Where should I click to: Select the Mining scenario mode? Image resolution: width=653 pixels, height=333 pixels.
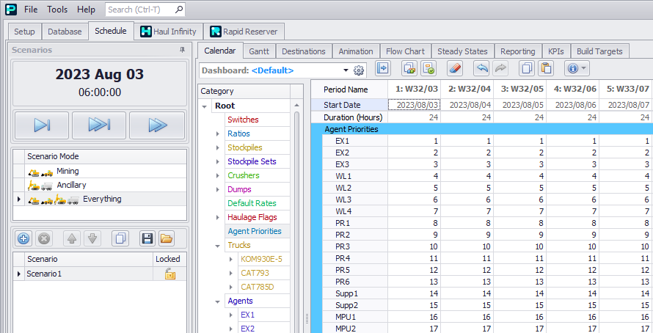click(x=67, y=171)
